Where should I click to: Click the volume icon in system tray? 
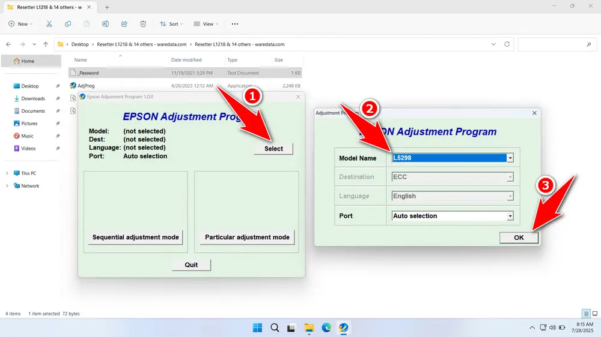click(552, 327)
